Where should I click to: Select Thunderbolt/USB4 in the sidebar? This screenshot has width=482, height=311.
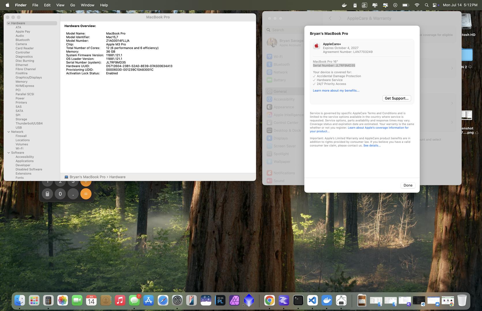29,124
